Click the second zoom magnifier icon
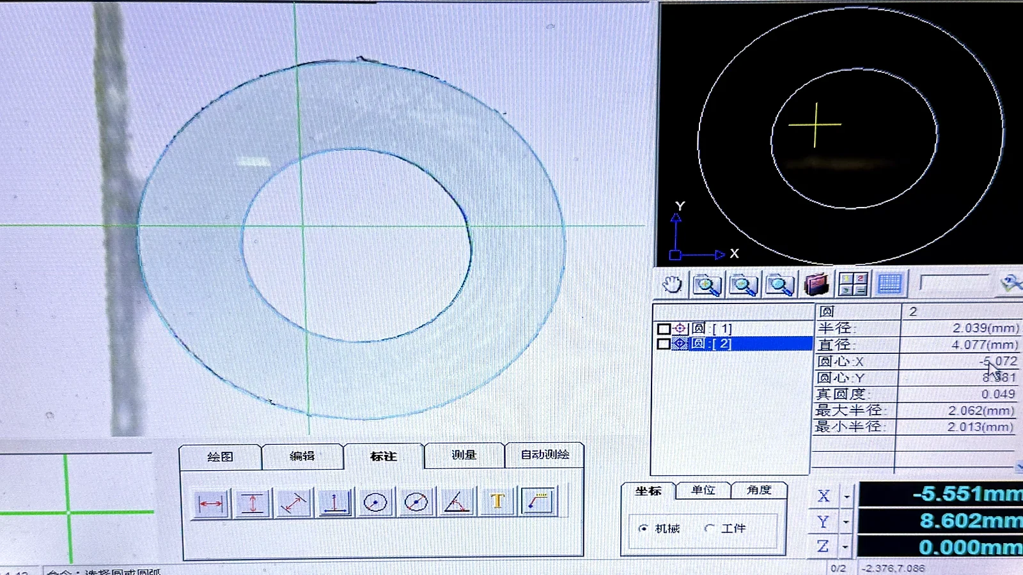Viewport: 1023px width, 575px height. [x=743, y=285]
